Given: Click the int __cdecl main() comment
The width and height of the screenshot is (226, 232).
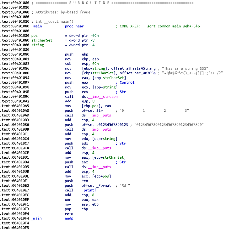Looking at the screenshot, I should [x=52, y=21].
